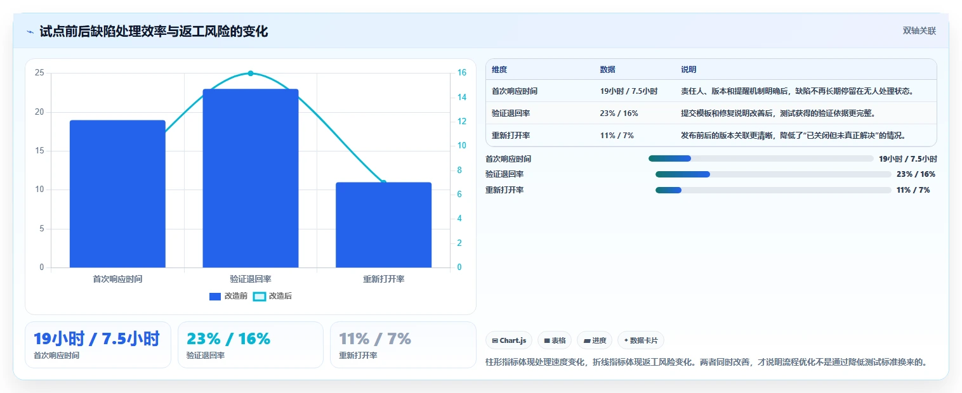Click the 说明 table column header

point(689,70)
